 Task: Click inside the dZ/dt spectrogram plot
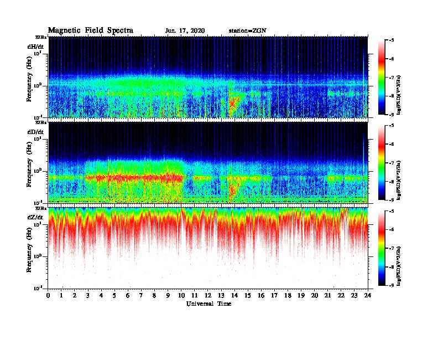pos(208,248)
